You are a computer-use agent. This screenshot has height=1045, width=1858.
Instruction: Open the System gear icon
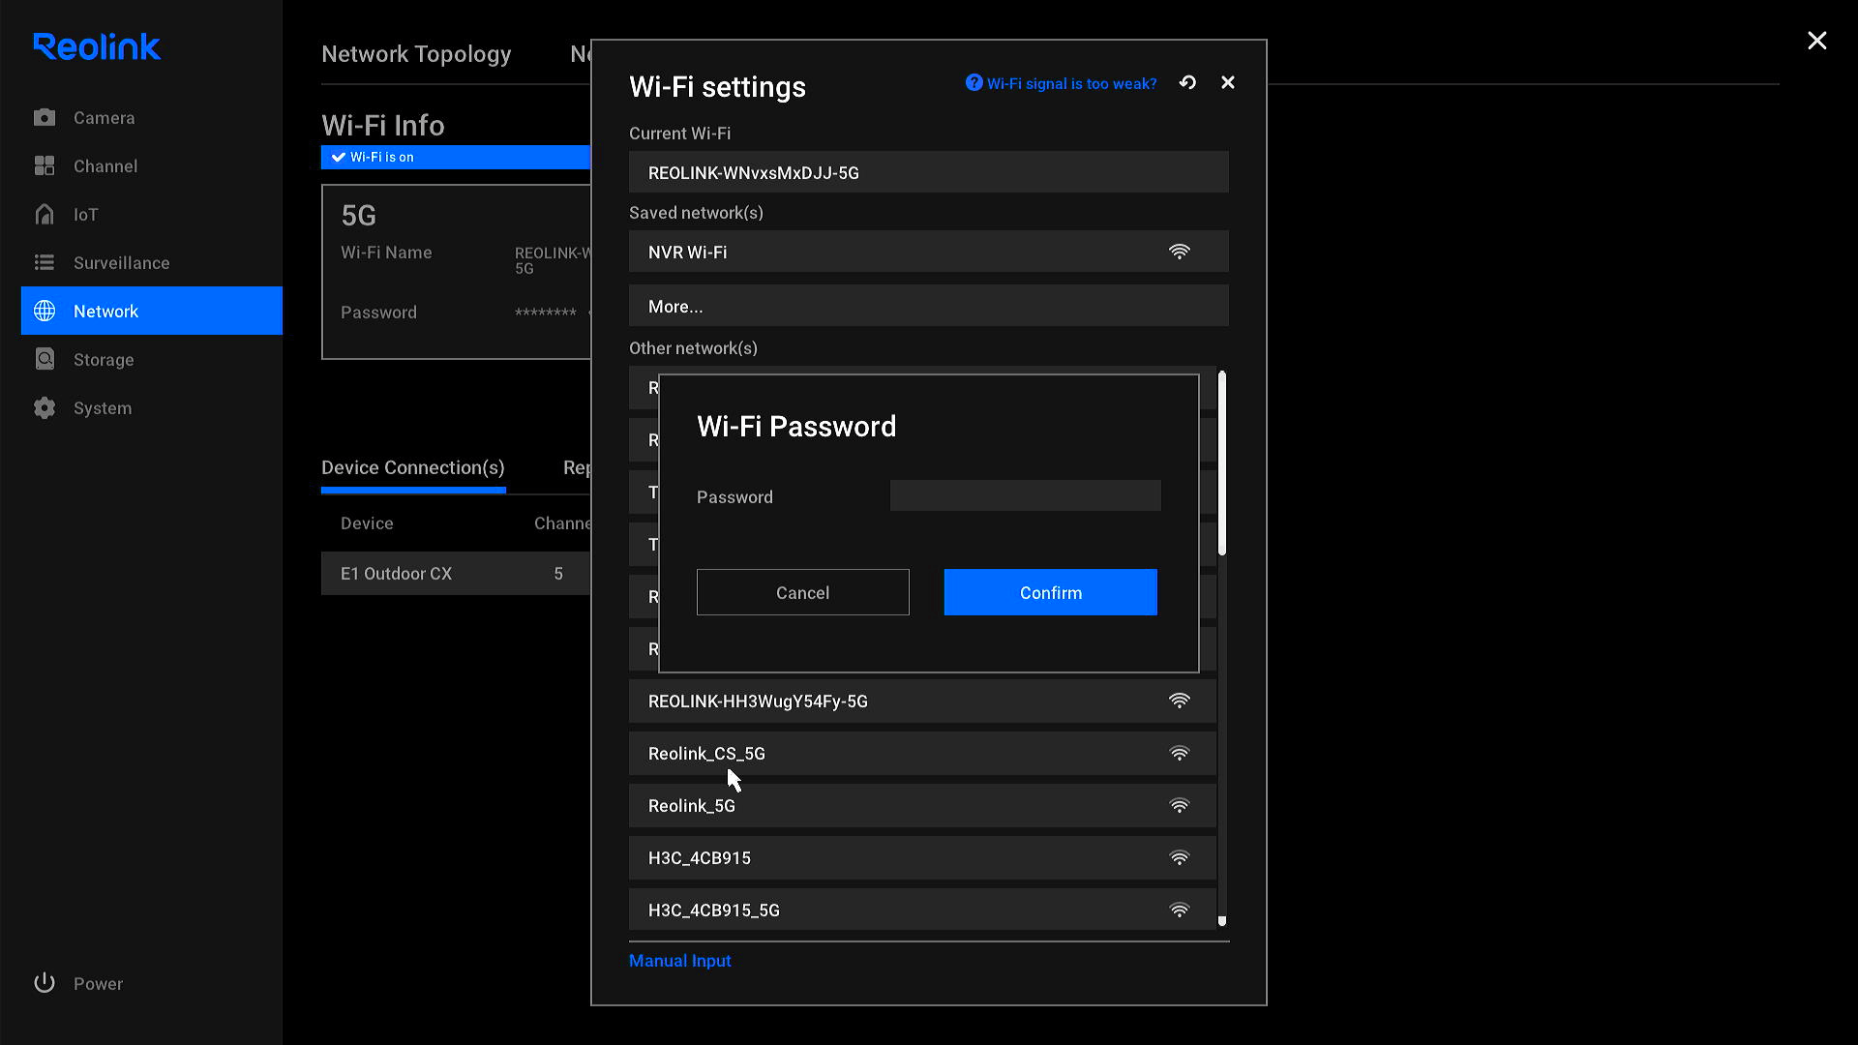[x=45, y=408]
